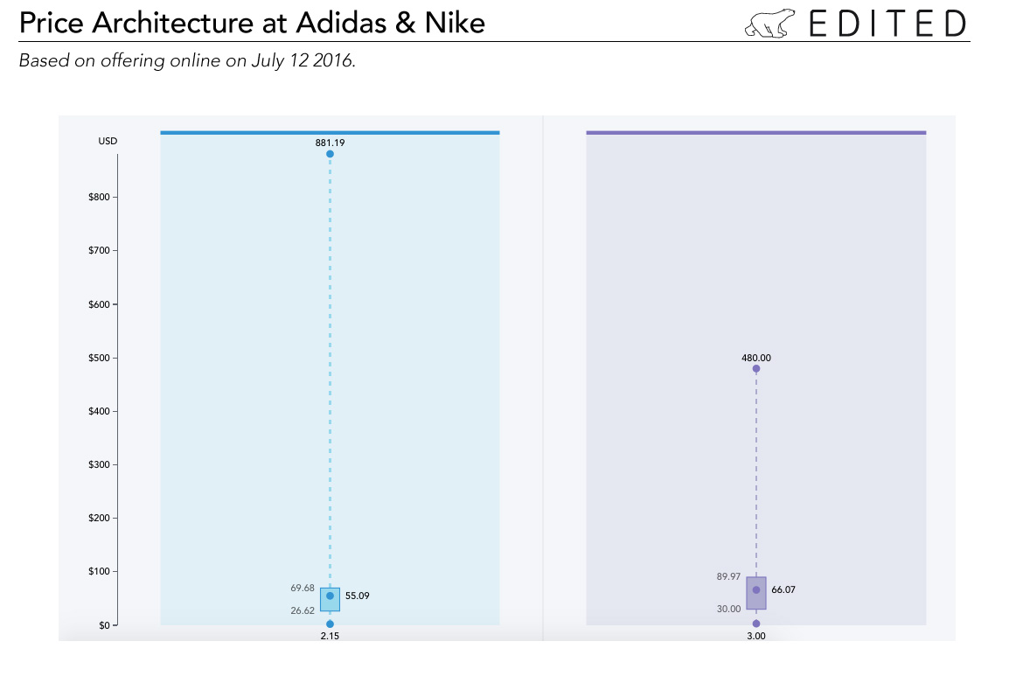This screenshot has width=1009, height=676.
Task: Click the purple header bar of right panel
Action: [756, 133]
